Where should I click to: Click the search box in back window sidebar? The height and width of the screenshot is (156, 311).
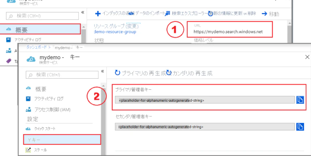(42, 16)
